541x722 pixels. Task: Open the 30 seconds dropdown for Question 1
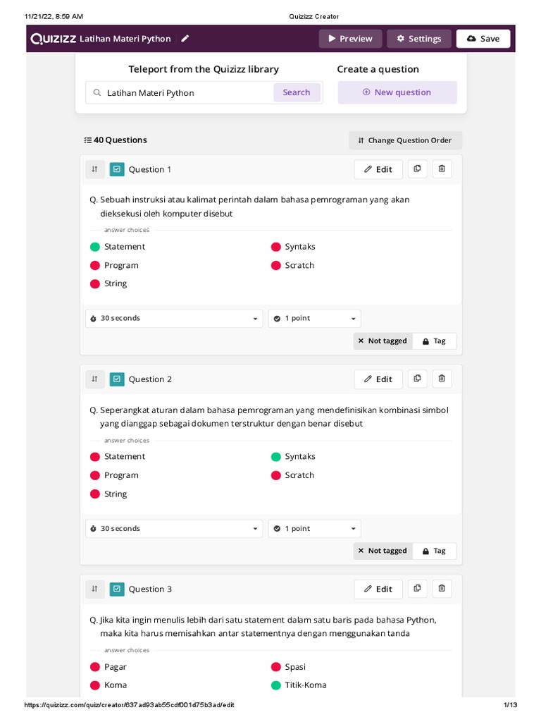(174, 319)
